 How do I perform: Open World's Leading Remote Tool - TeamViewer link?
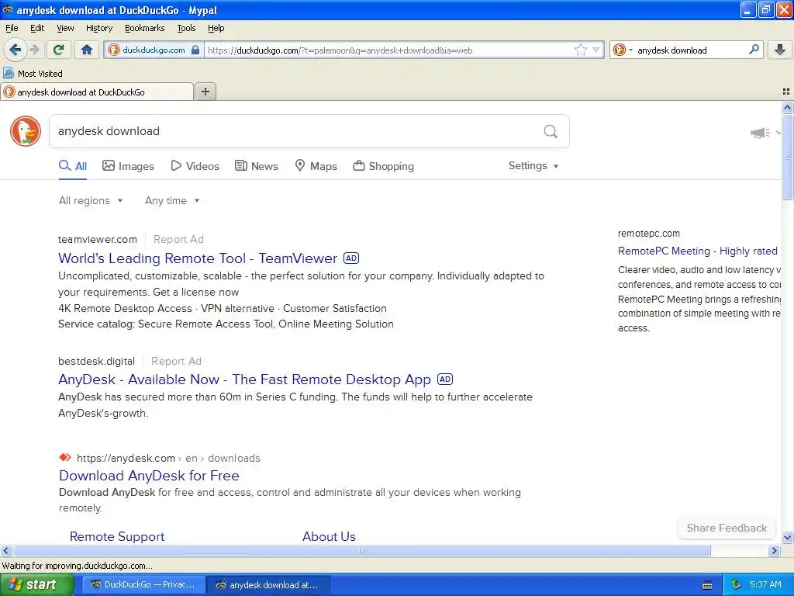(198, 258)
